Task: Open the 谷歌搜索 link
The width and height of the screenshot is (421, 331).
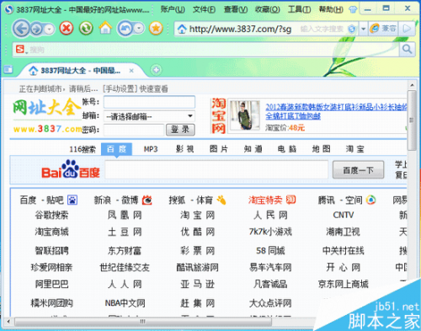Action: pos(51,215)
